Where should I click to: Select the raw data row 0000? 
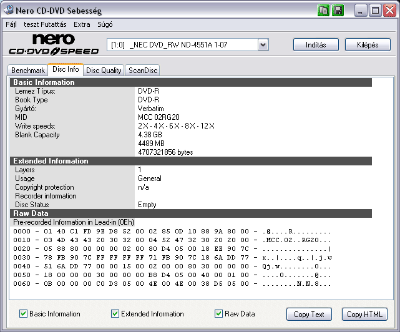[x=172, y=232]
